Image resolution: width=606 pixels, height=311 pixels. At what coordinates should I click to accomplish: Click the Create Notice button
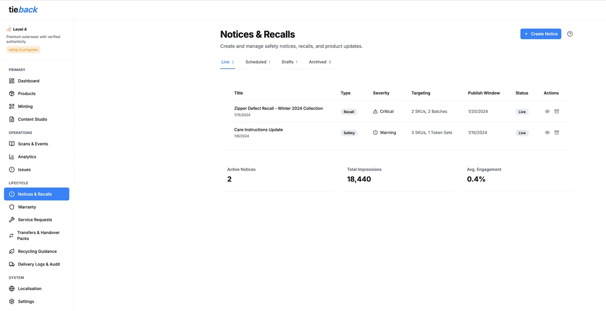point(541,34)
